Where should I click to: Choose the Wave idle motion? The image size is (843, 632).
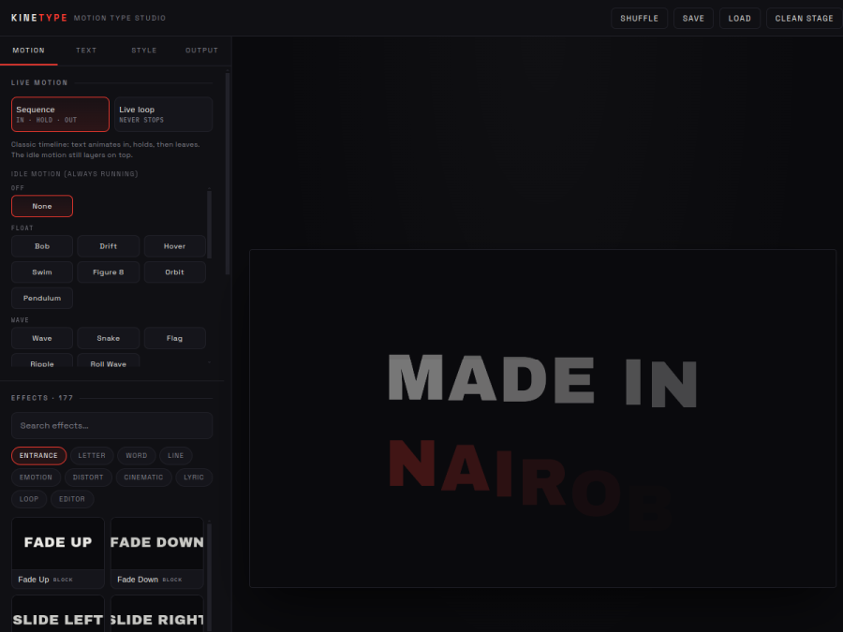pyautogui.click(x=42, y=338)
